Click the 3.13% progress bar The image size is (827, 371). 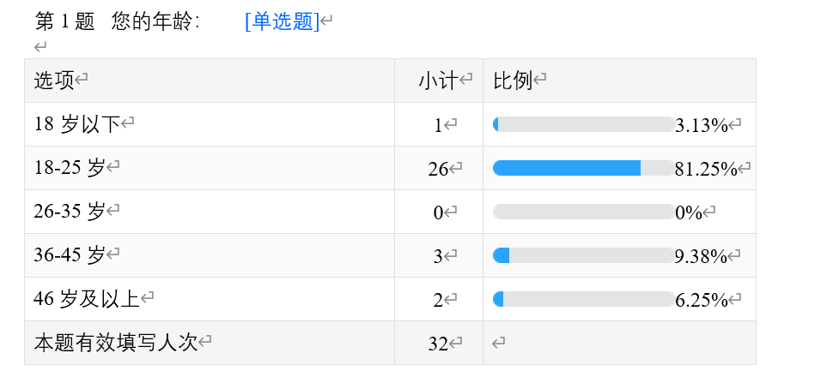point(584,125)
